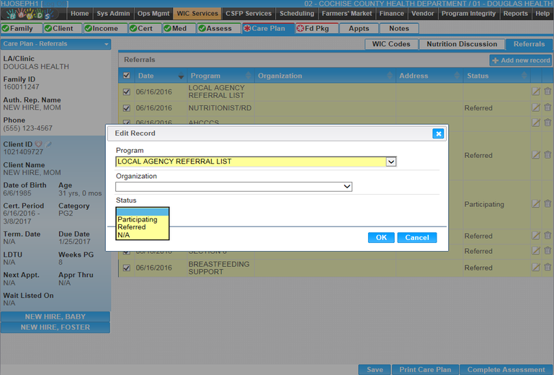Open the Farmers' Market menu

pos(347,13)
